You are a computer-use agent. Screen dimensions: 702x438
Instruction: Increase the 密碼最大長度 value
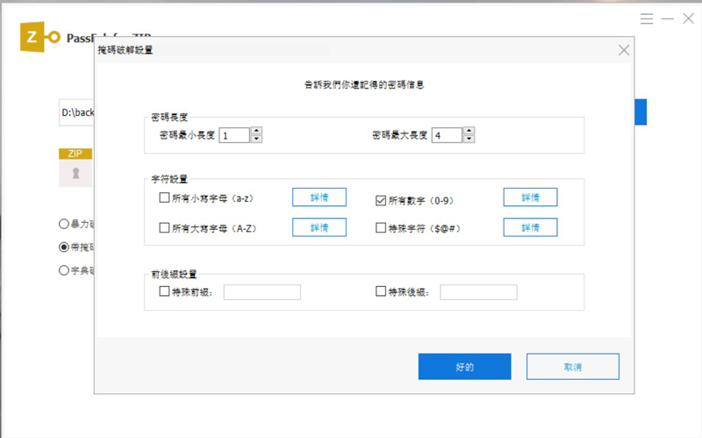(x=469, y=131)
